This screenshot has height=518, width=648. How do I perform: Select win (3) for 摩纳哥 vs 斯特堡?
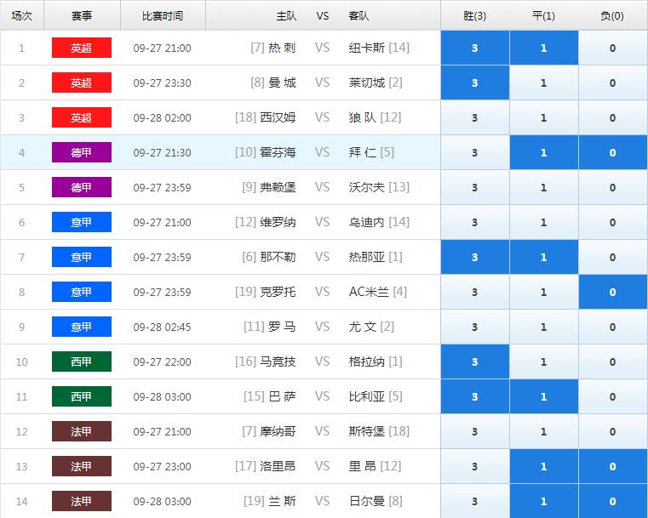[x=475, y=432]
